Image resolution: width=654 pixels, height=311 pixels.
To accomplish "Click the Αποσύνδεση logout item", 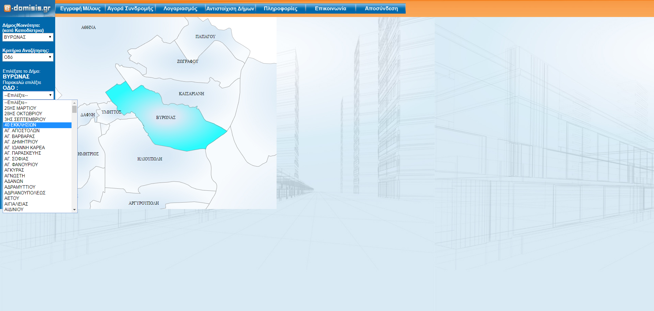I will pyautogui.click(x=381, y=8).
